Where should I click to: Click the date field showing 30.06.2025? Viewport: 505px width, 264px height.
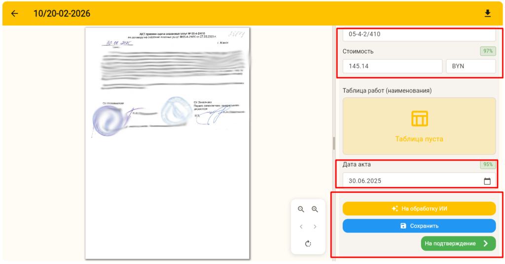click(412, 181)
